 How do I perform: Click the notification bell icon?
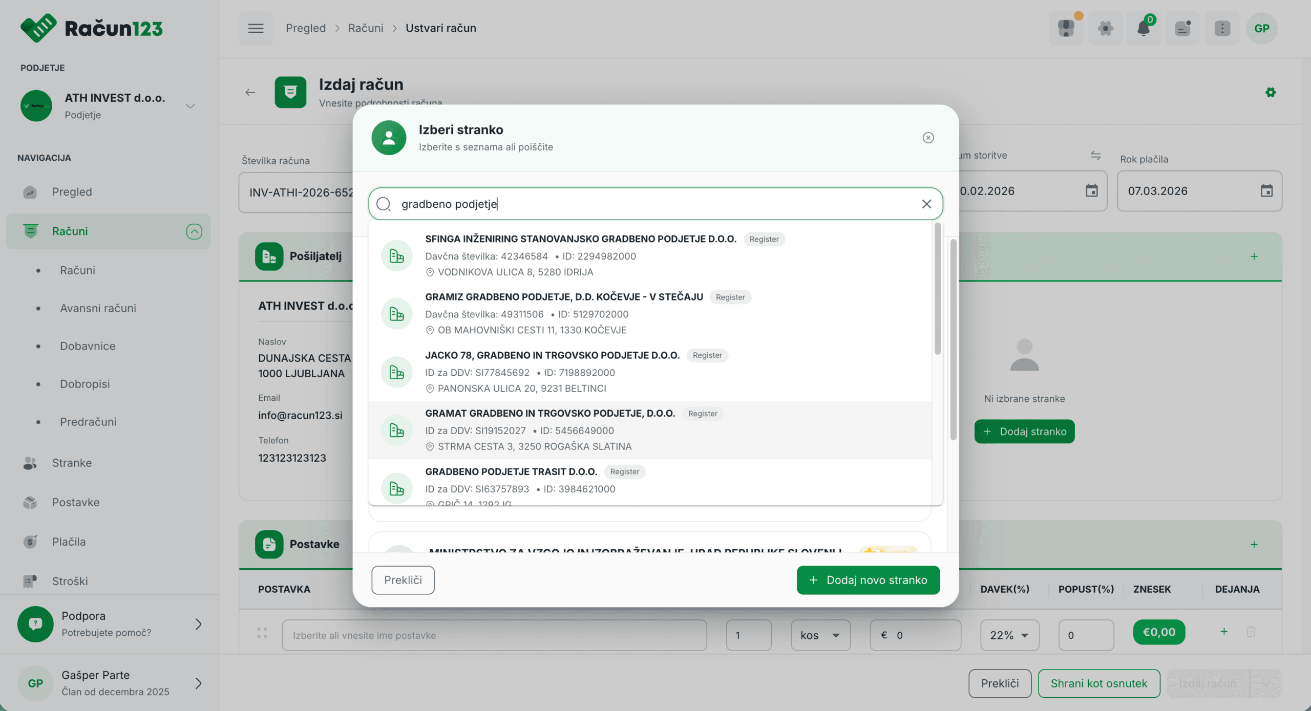pyautogui.click(x=1144, y=28)
